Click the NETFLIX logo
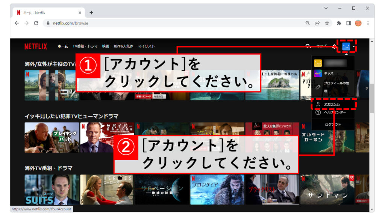This screenshot has width=385, height=216. click(36, 46)
